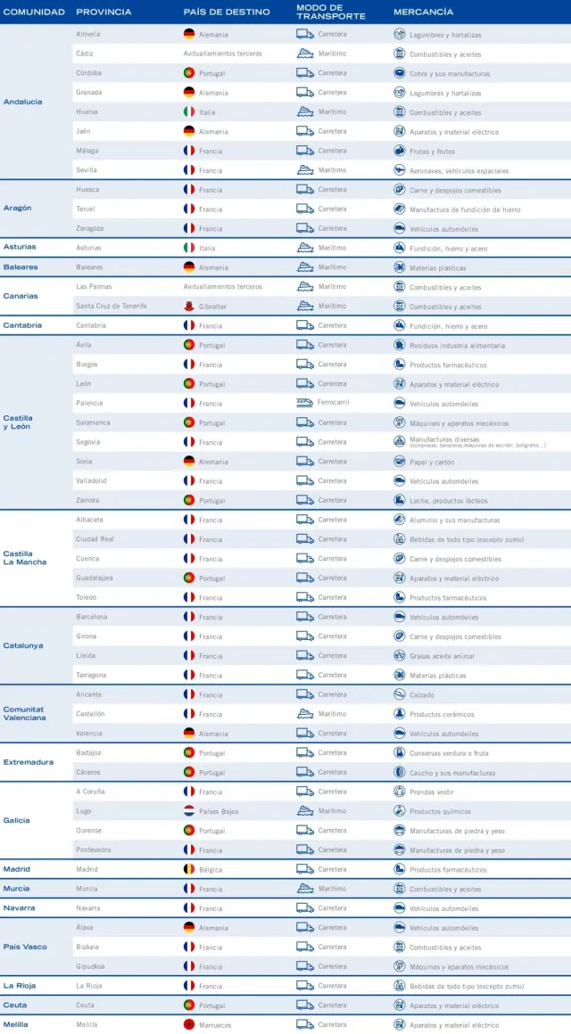
Task: Click the Ferrocarril transport text
Action: 335,403
